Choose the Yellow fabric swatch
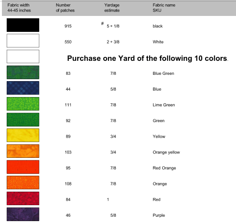This screenshot has width=236, height=224. point(23,135)
